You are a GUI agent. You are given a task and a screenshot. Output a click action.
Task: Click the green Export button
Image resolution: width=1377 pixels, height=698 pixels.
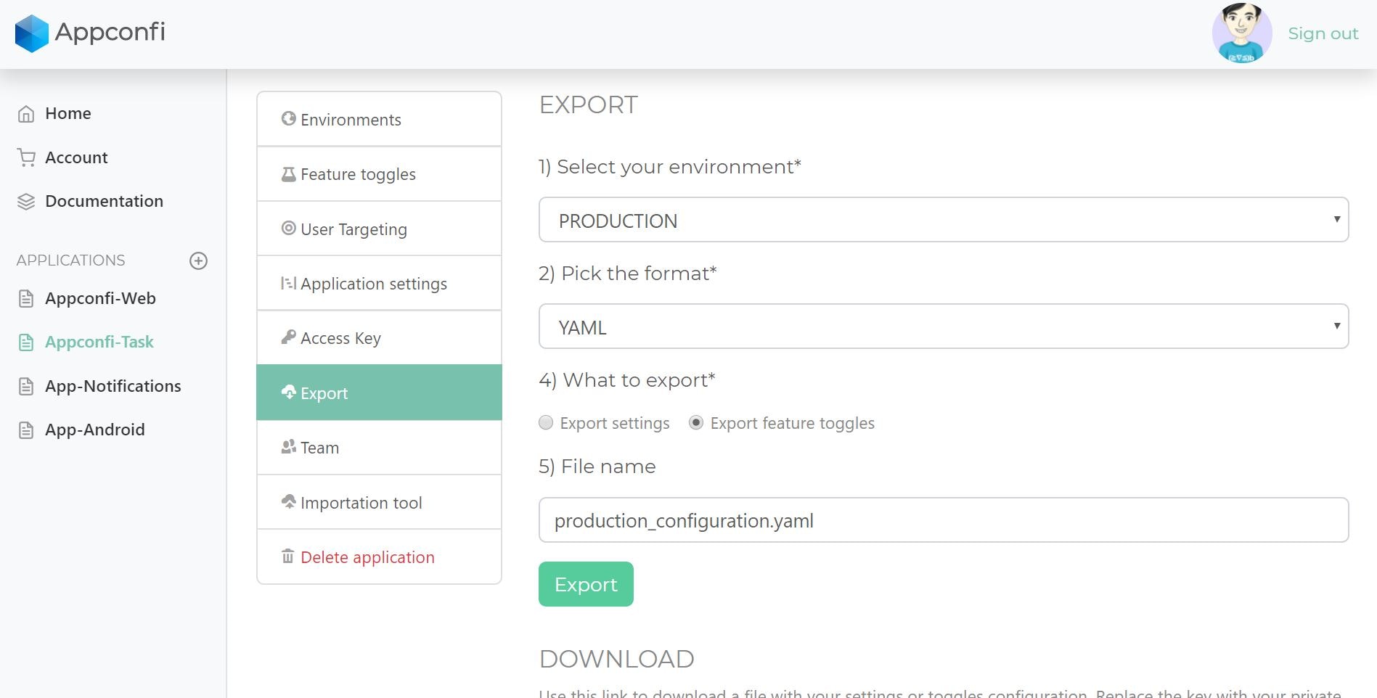[x=586, y=584]
